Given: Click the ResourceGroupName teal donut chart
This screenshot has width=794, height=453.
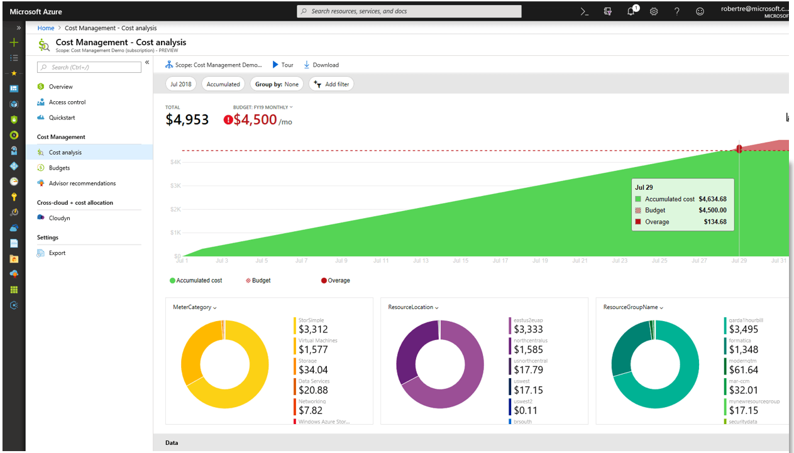Looking at the screenshot, I should pyautogui.click(x=654, y=364).
